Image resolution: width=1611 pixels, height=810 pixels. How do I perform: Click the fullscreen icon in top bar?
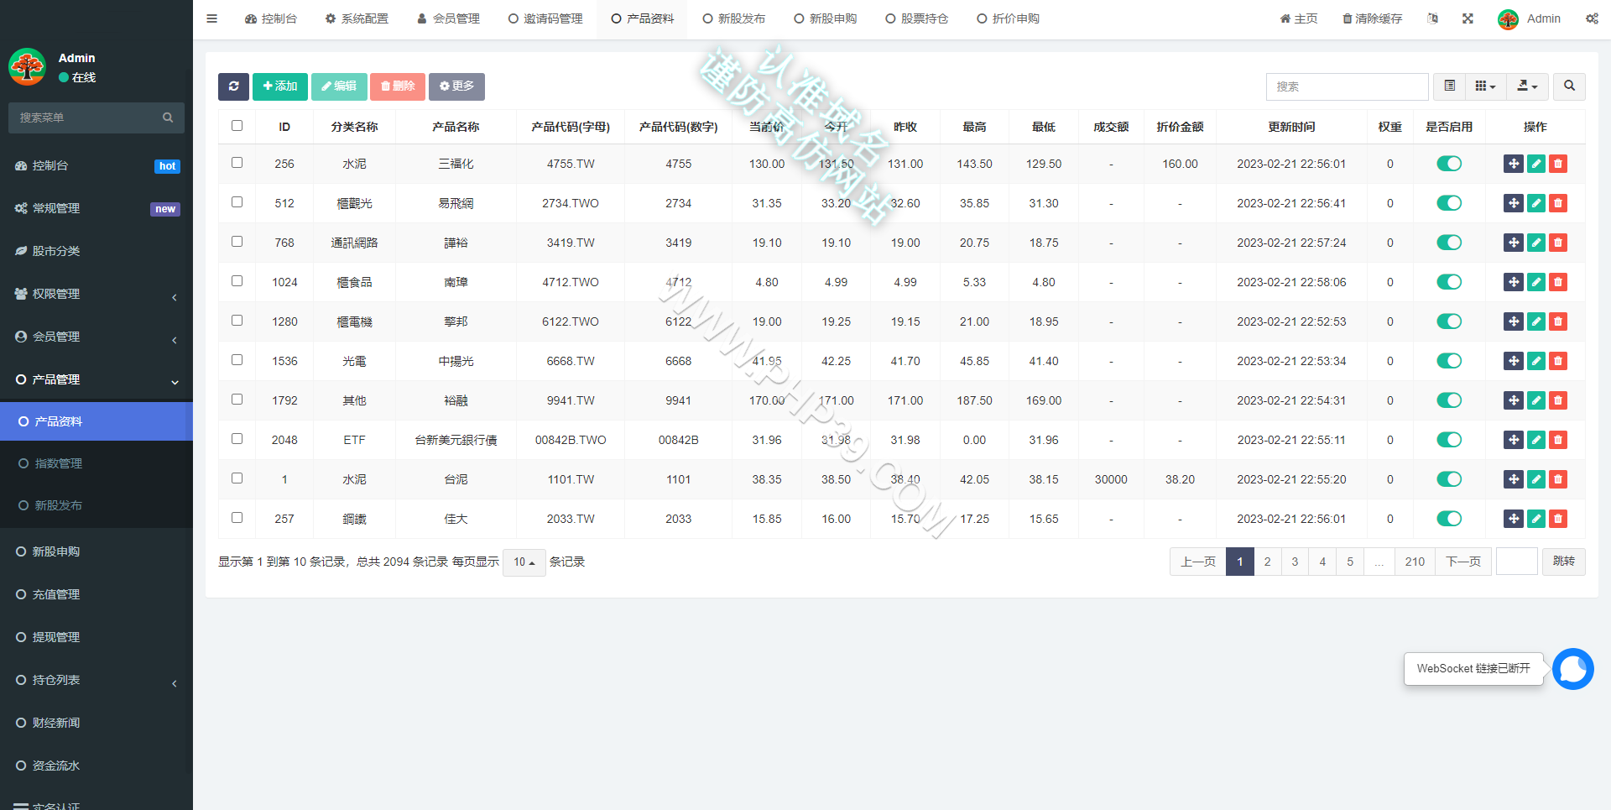[1468, 18]
